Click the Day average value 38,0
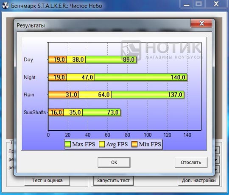Image resolution: width=229 pixels, height=195 pixels. pyautogui.click(x=78, y=59)
